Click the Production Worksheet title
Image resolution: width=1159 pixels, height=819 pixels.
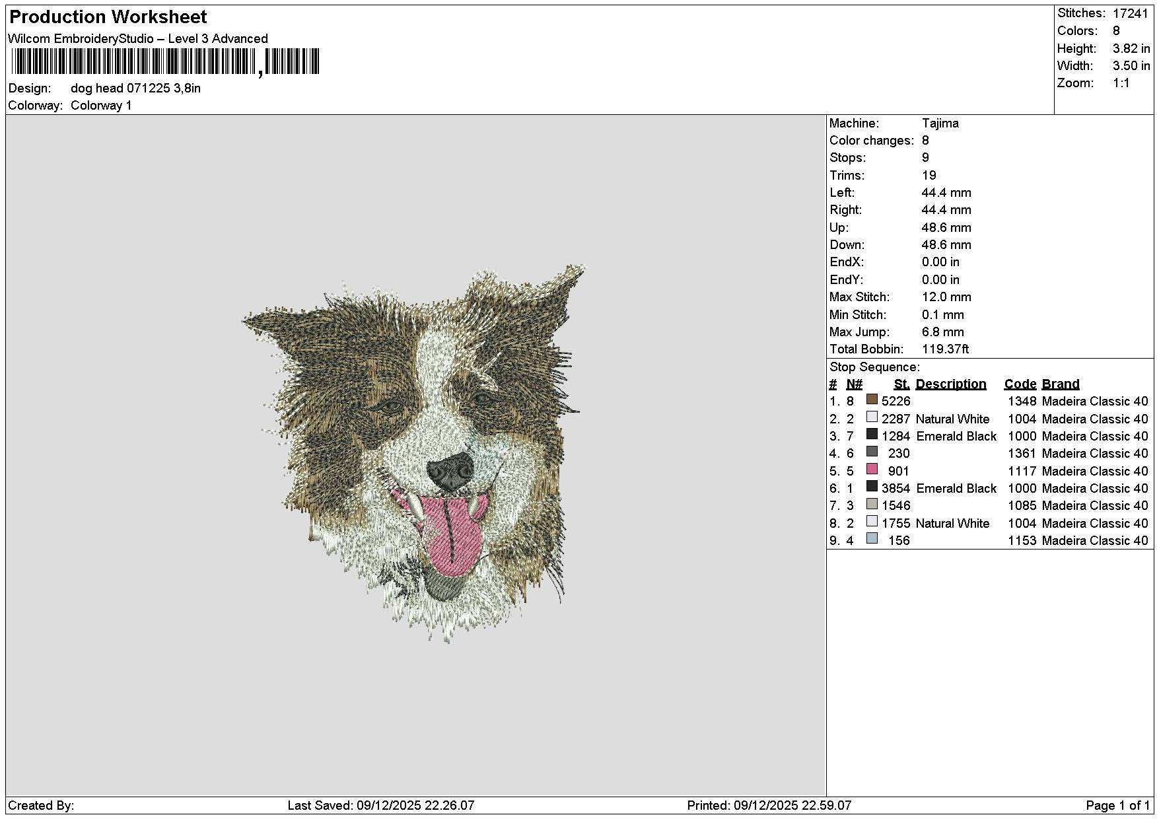coord(108,17)
